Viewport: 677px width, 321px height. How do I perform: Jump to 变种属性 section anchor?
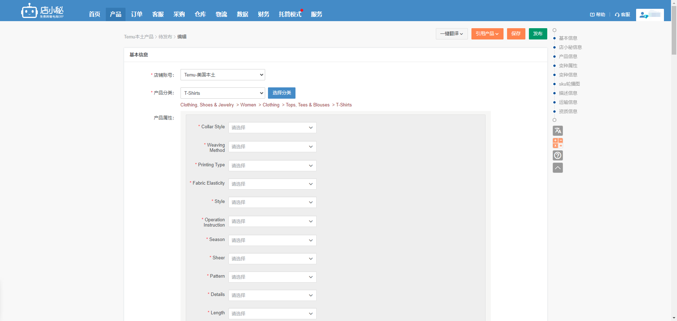click(568, 66)
